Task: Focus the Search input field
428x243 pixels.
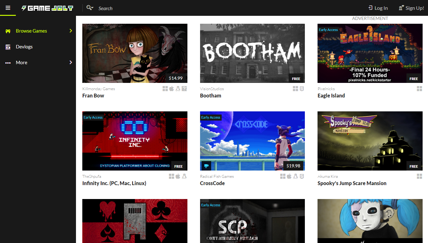Action: point(222,8)
